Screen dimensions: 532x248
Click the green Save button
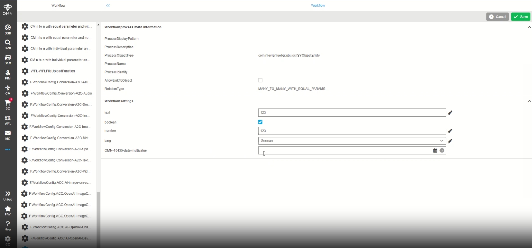[520, 17]
